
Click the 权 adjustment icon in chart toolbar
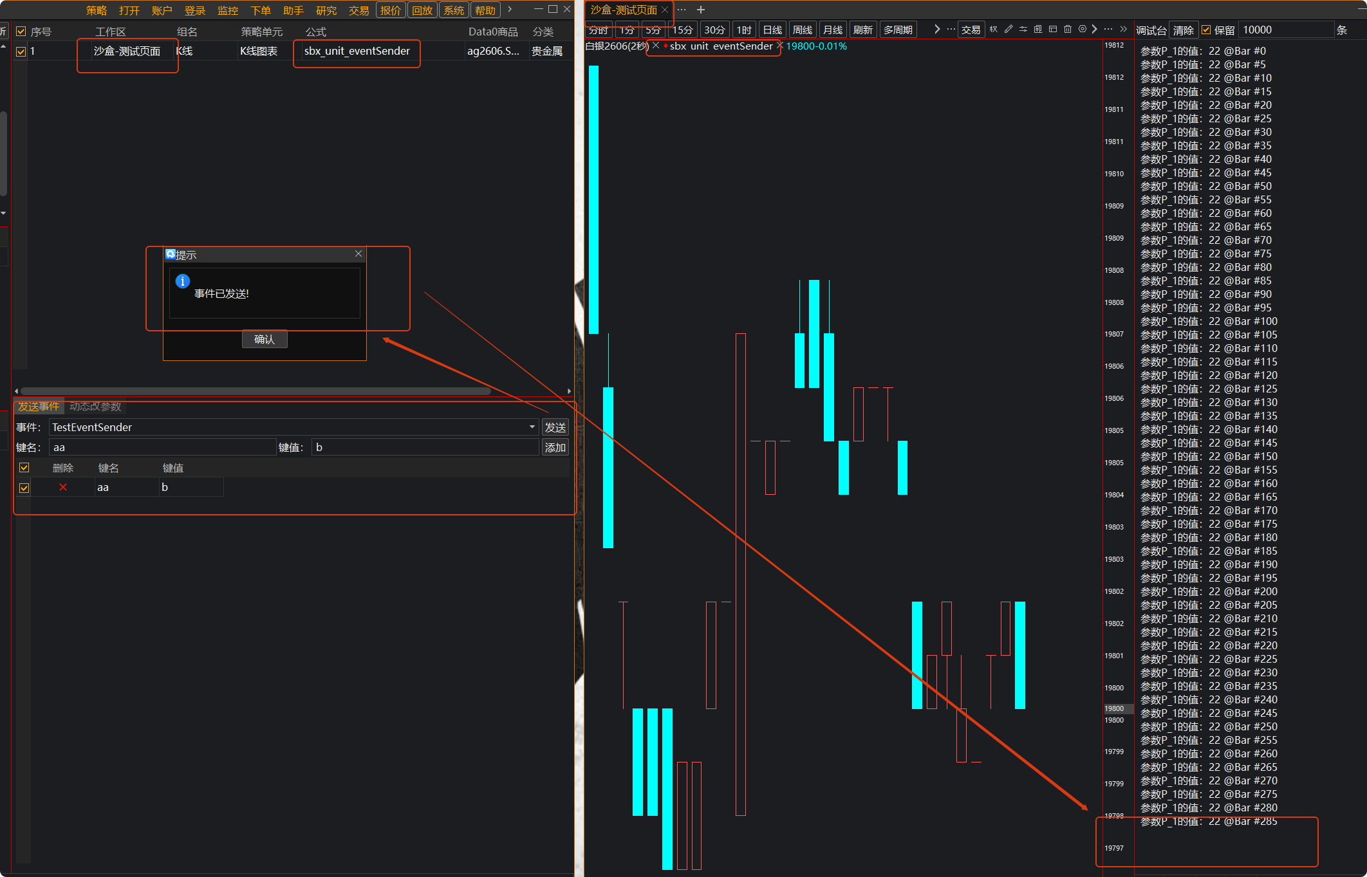[994, 29]
